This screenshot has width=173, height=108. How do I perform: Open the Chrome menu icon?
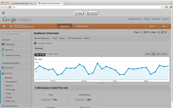pyautogui.click(x=171, y=7)
